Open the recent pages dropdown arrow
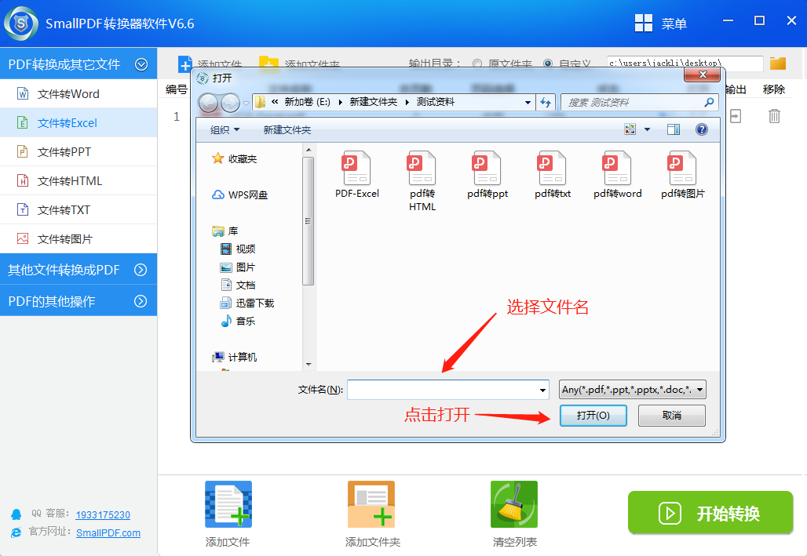 click(x=246, y=103)
